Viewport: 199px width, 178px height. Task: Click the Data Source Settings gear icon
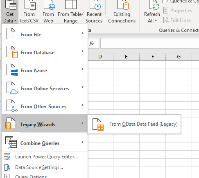7,167
